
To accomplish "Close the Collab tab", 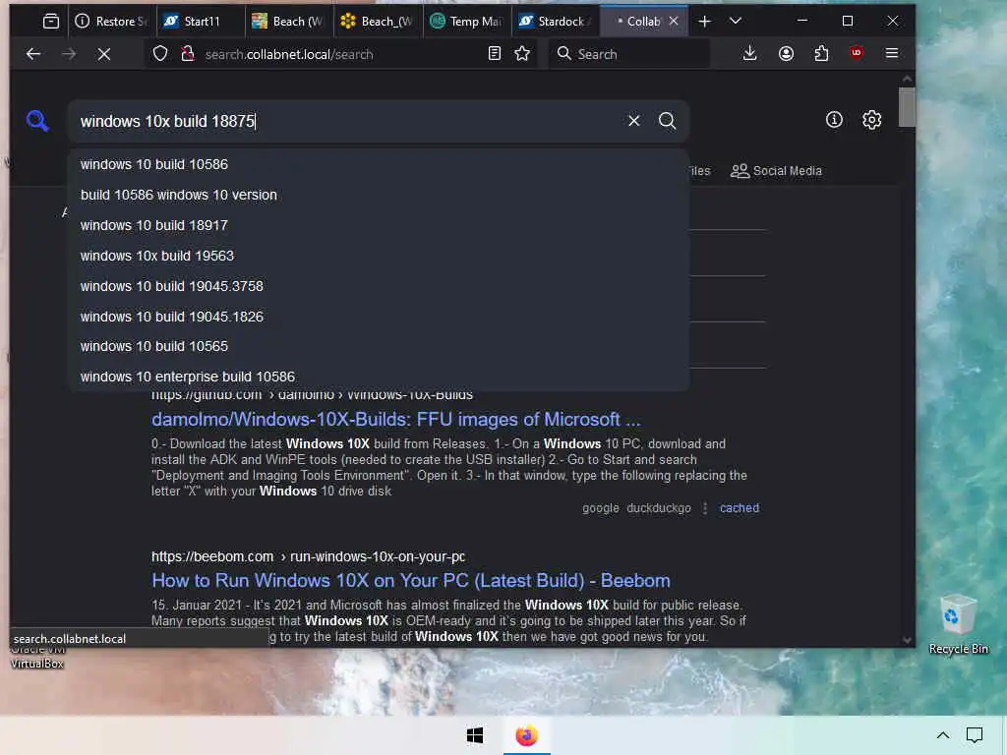I will (674, 22).
